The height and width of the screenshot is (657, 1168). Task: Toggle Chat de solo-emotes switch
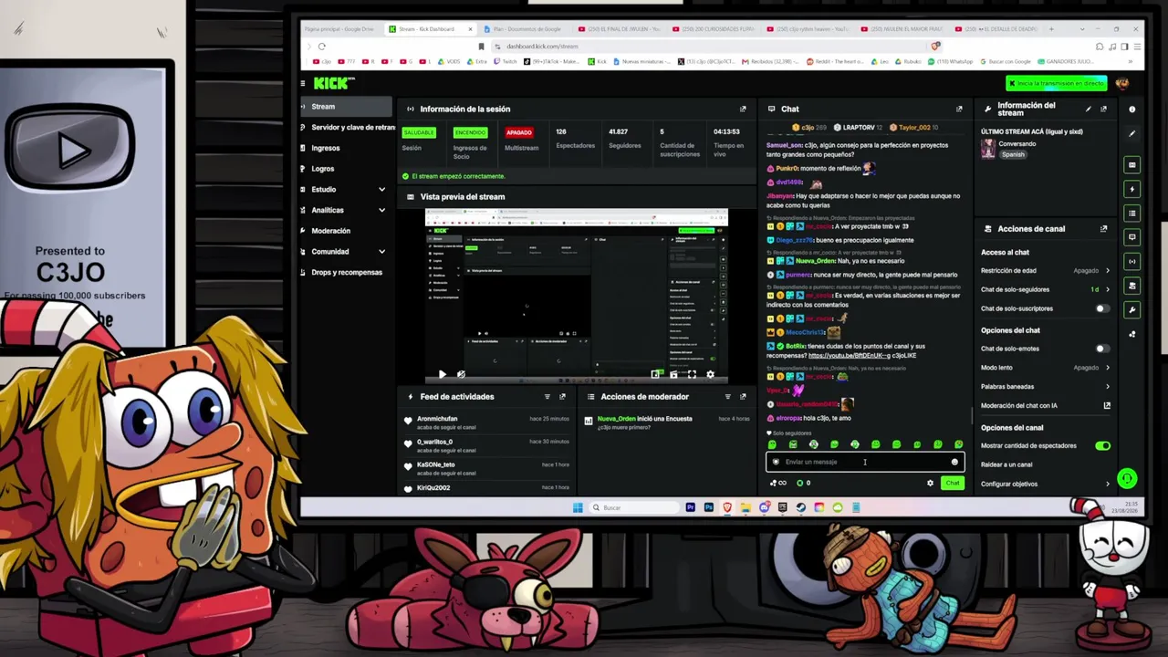tap(1102, 349)
